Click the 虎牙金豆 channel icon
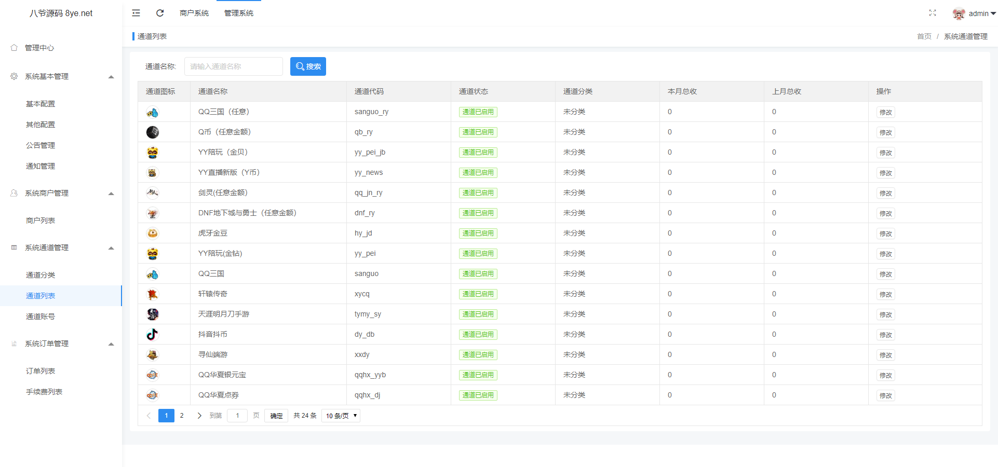Image resolution: width=998 pixels, height=467 pixels. coord(152,233)
